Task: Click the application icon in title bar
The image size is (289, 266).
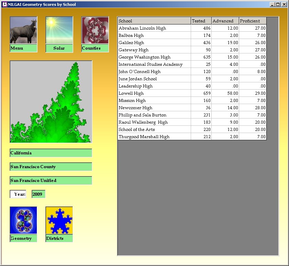Action: point(4,4)
